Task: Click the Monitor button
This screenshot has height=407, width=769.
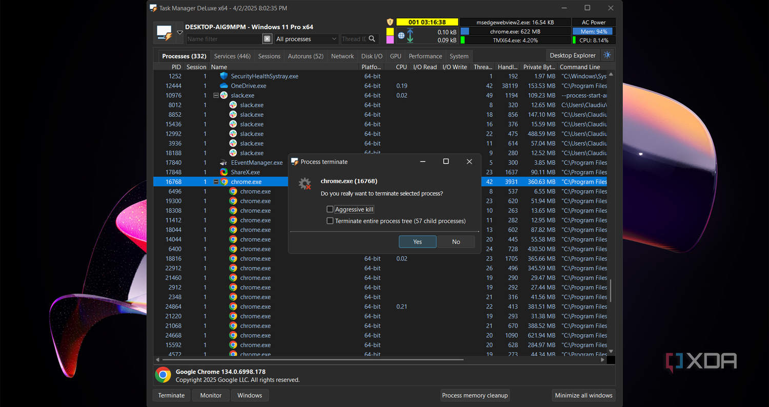Action: pyautogui.click(x=211, y=395)
